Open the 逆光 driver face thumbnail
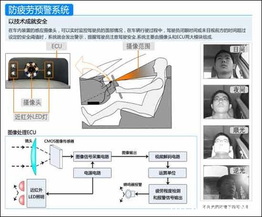 click(x=226, y=182)
